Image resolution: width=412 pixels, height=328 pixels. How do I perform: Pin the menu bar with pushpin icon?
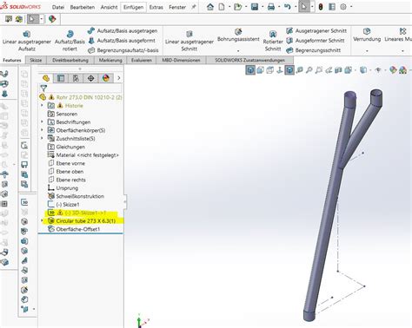click(x=194, y=7)
